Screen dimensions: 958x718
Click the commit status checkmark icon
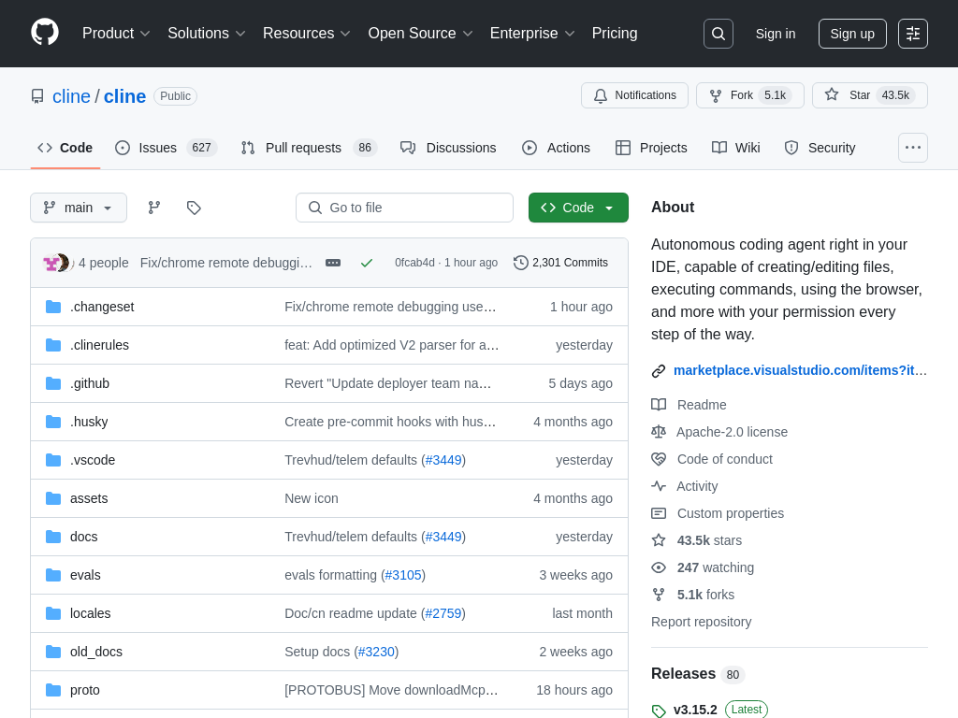tap(367, 263)
